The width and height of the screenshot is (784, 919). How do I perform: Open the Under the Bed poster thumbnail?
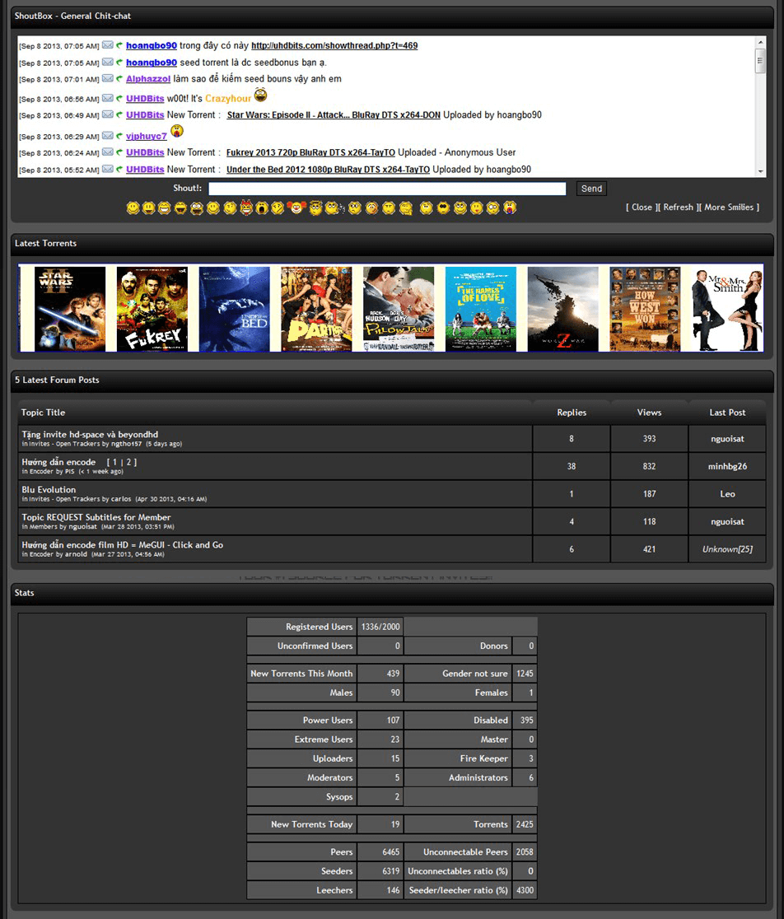[x=235, y=309]
